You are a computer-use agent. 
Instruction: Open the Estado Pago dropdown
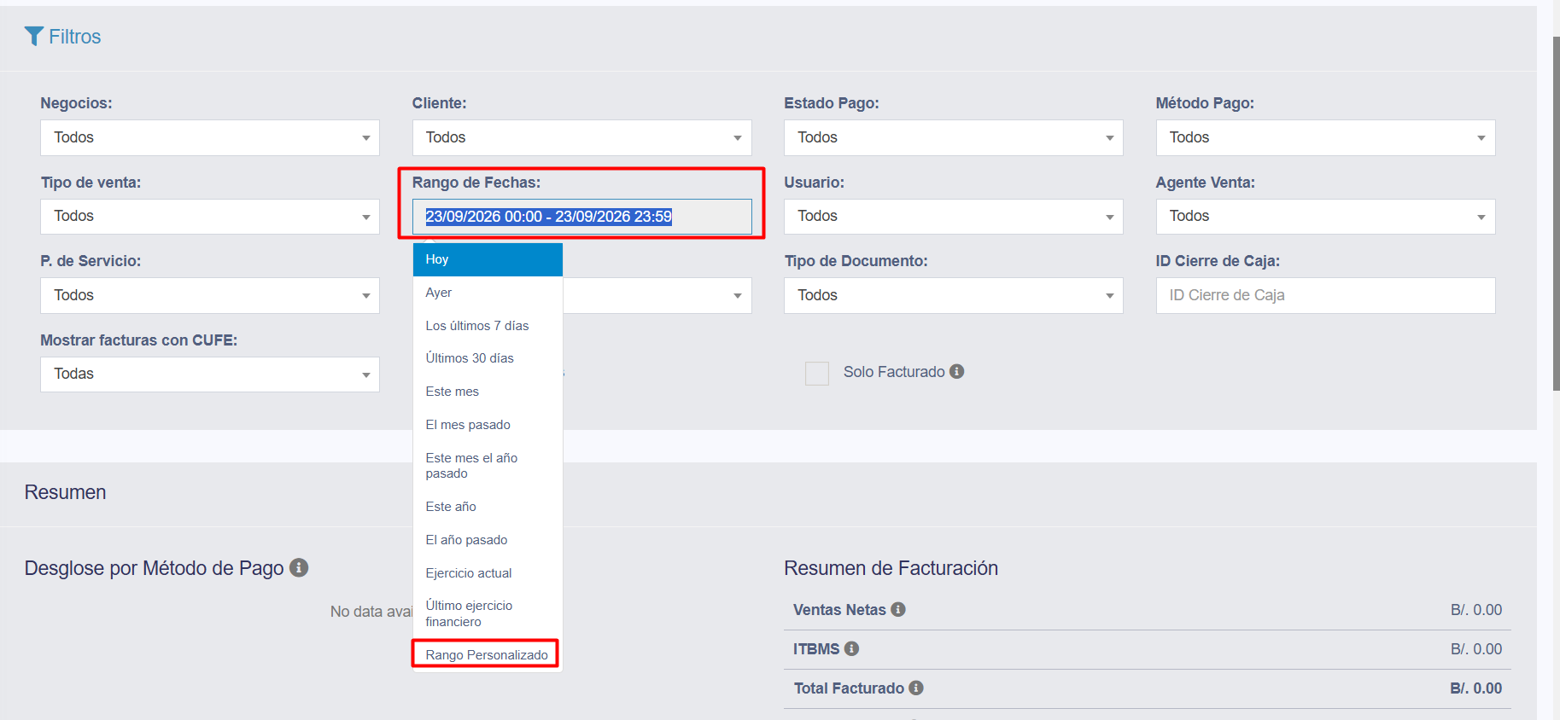[x=954, y=137]
